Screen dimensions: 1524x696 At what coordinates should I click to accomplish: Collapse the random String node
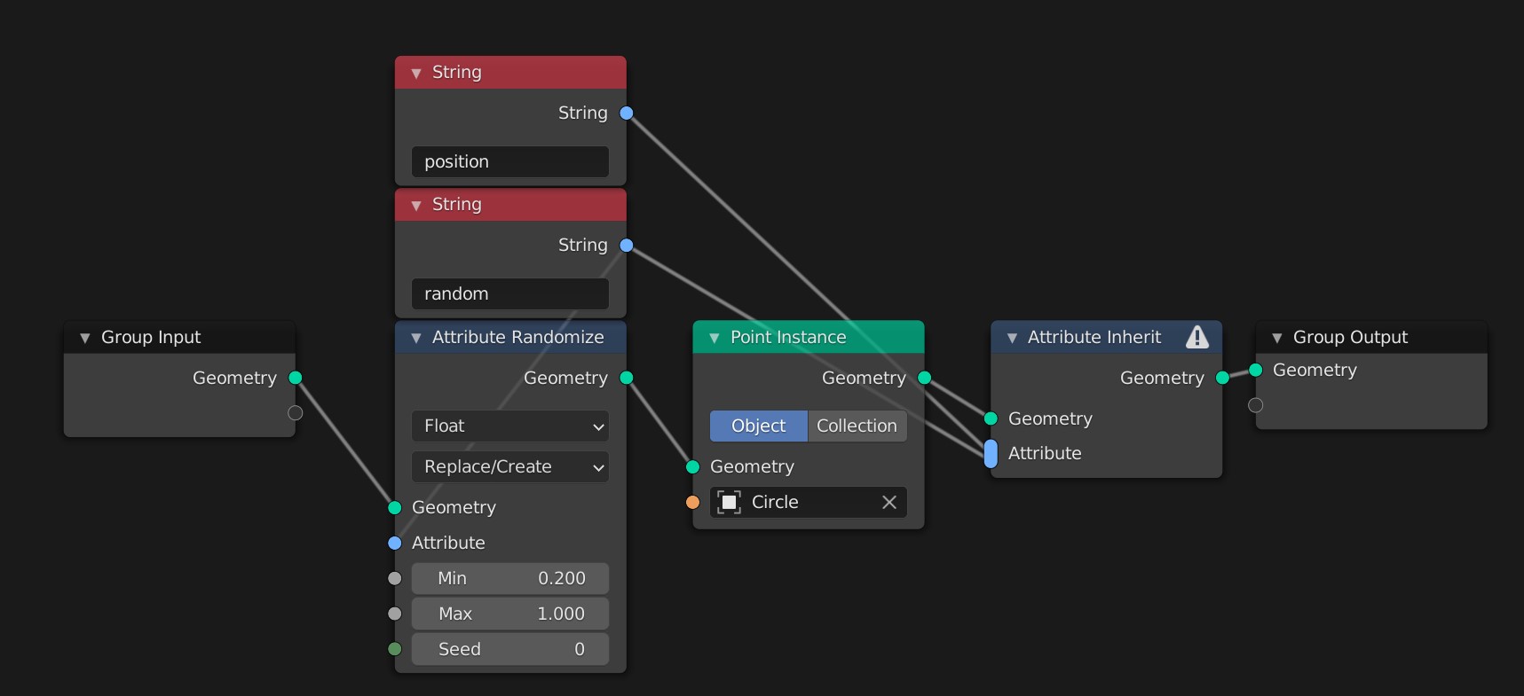click(416, 205)
